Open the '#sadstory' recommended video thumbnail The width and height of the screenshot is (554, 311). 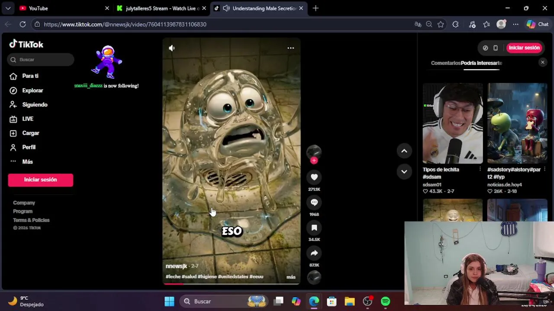[x=517, y=124]
